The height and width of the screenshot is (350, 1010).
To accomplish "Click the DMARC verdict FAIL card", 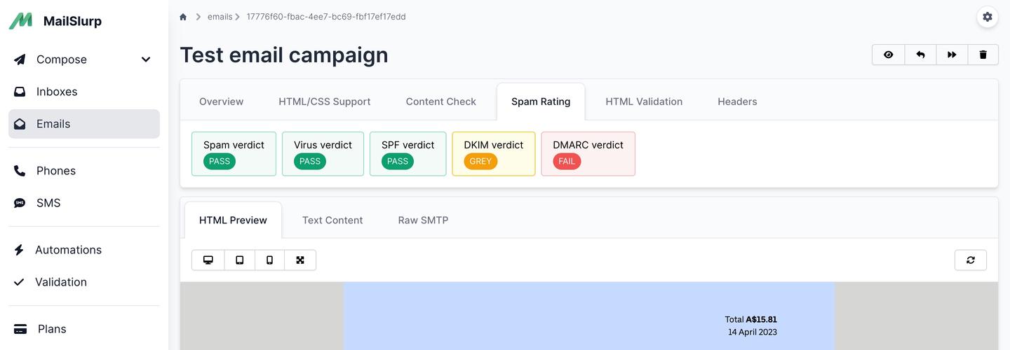I will point(588,153).
